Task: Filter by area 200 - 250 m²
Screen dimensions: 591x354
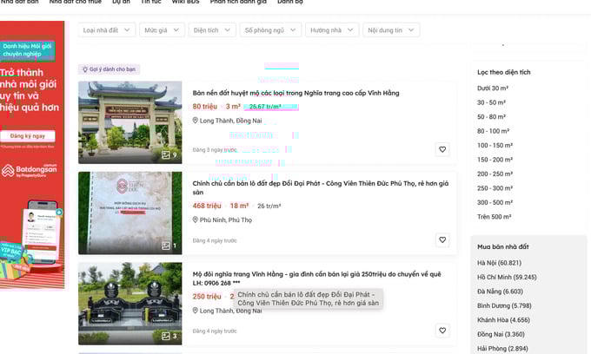Action: click(x=495, y=174)
